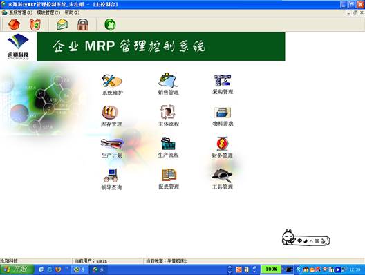Open the 工具管理 magnifier icon

click(x=222, y=176)
